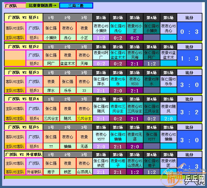The image size is (207, 188).
Task: Click the 洗心 roster cell under 狂乒1
Action: tap(67, 38)
